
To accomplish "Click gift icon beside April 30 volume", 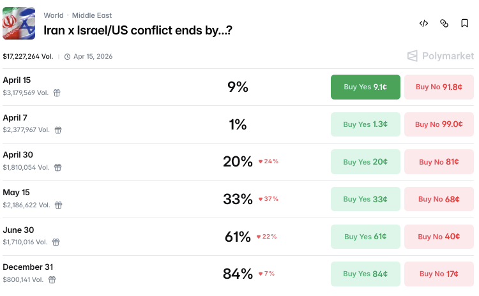I will [57, 167].
